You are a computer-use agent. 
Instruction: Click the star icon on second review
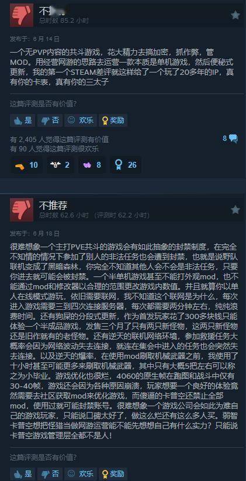(235, 210)
